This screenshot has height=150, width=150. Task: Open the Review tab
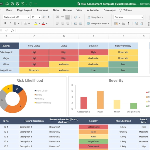[x=67, y=10]
